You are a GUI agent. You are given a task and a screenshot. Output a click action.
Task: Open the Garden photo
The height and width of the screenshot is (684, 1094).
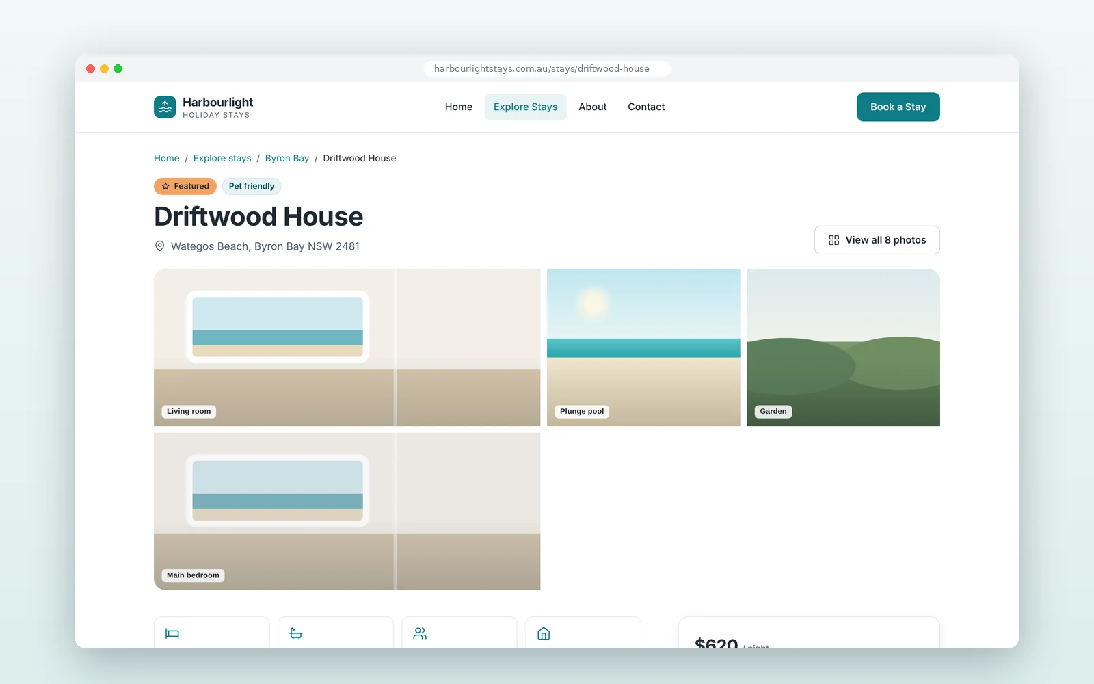tap(843, 347)
